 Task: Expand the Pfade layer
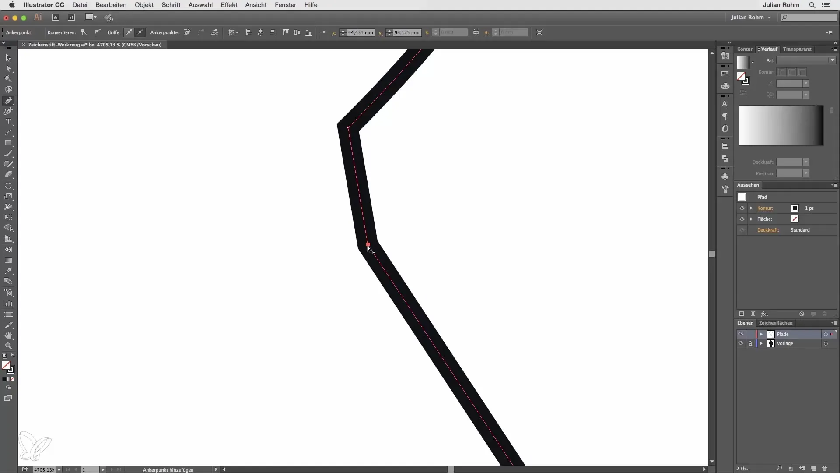point(761,334)
